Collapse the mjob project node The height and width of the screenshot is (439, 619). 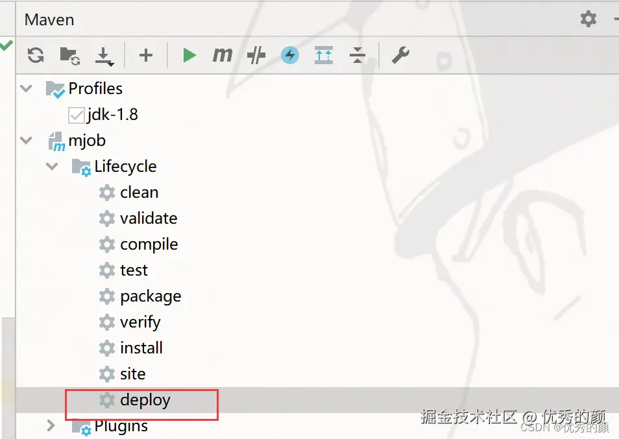26,140
